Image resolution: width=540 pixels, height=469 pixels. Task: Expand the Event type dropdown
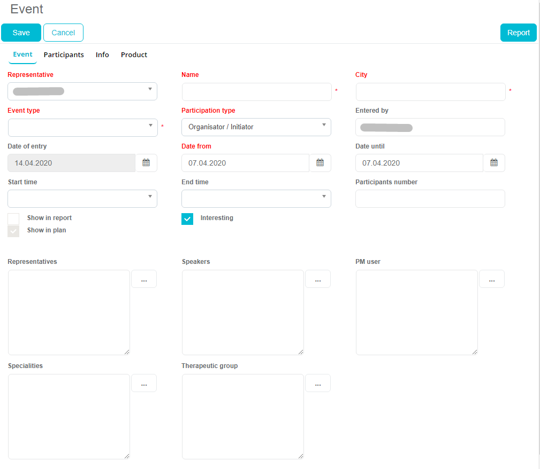point(83,128)
